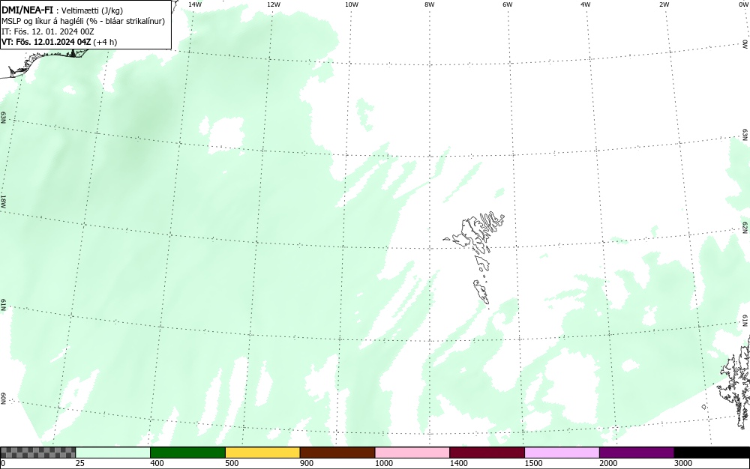Click the "DMI/NEA-FI" title text

click(x=27, y=10)
